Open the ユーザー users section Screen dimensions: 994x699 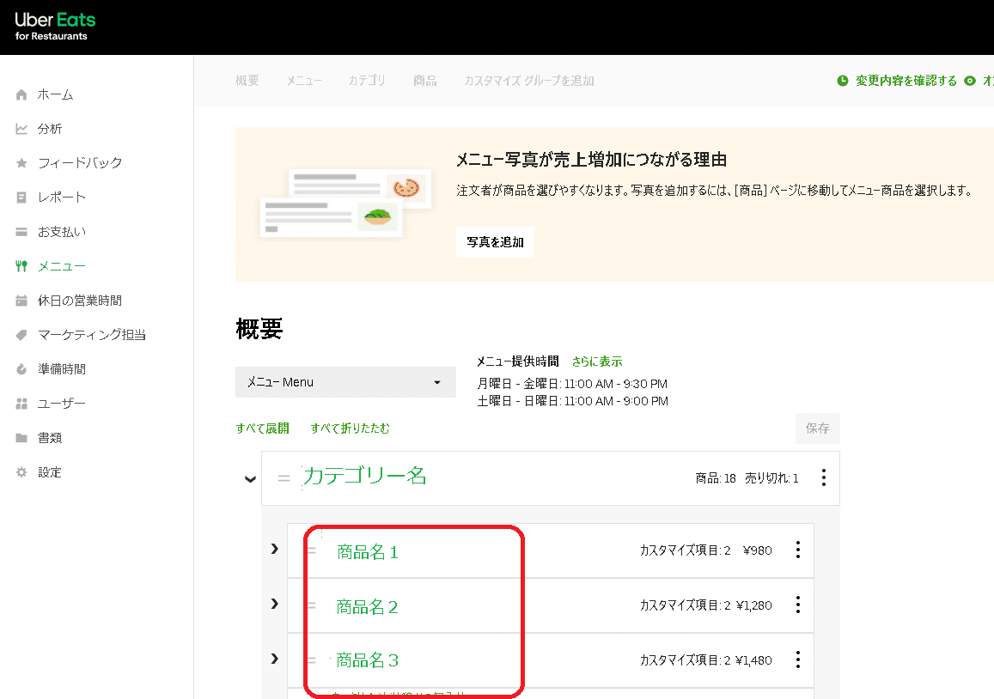click(65, 403)
